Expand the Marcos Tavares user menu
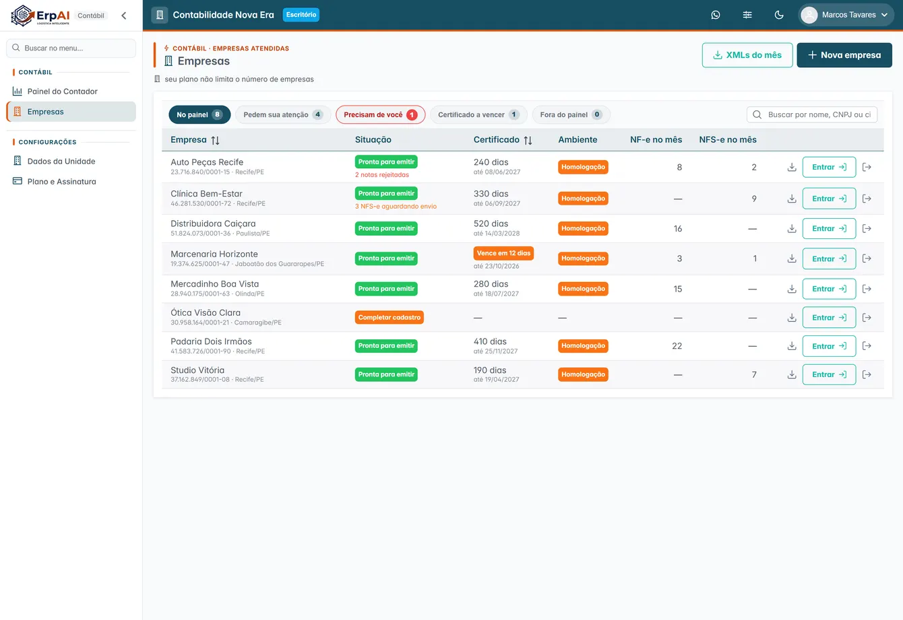The image size is (903, 620). click(846, 15)
